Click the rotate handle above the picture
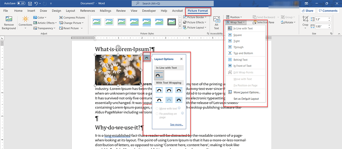The image size is (342, 149). [118, 47]
